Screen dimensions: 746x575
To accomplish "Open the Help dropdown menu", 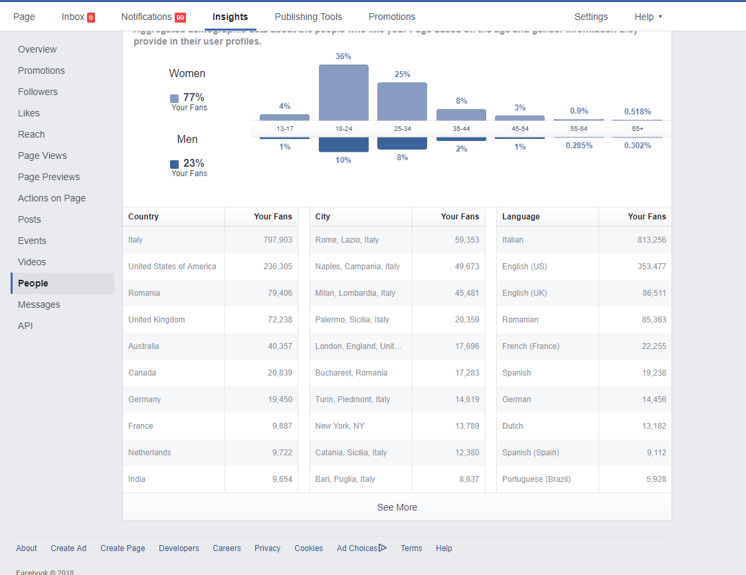I will coord(648,17).
